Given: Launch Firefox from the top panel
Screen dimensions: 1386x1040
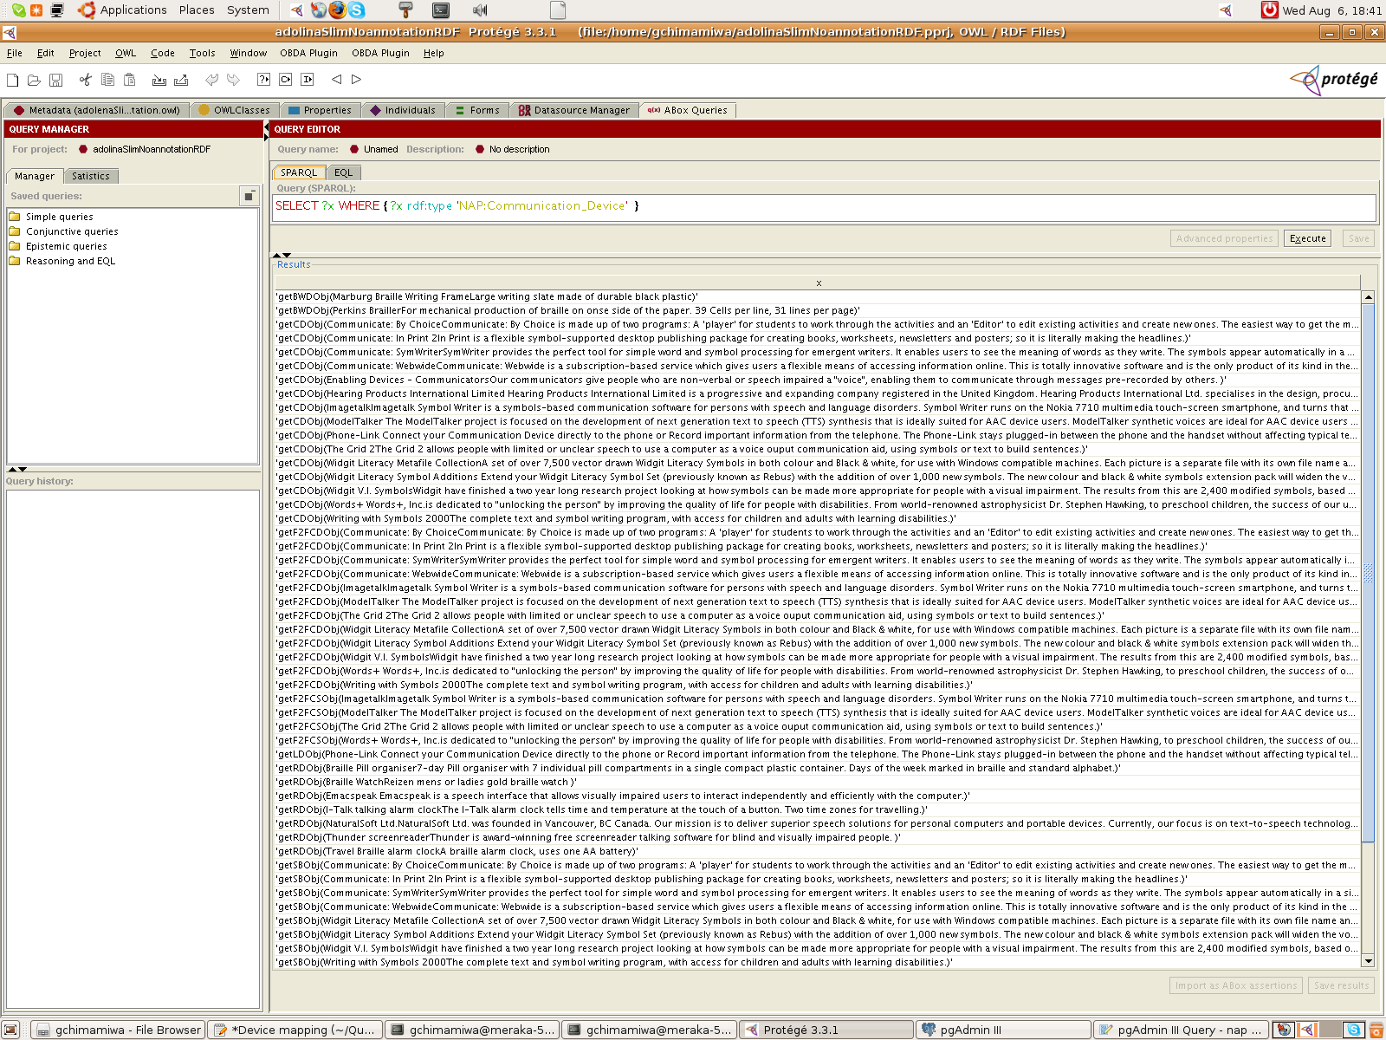Looking at the screenshot, I should point(337,10).
